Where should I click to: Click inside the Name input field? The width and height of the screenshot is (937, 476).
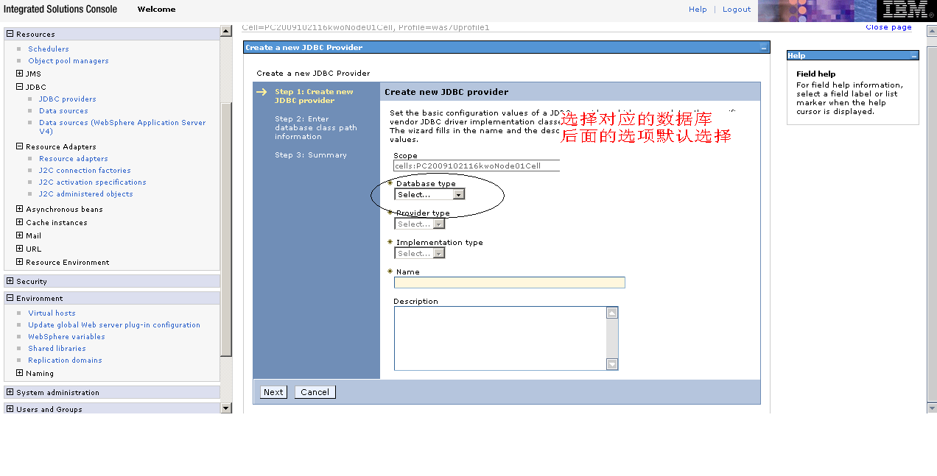click(x=510, y=283)
